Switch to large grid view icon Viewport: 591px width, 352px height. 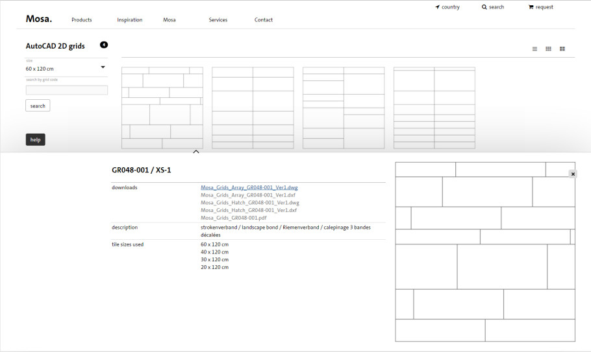(x=562, y=49)
